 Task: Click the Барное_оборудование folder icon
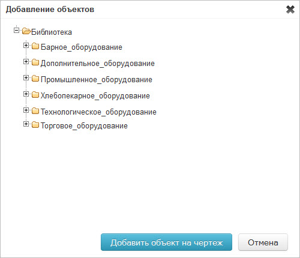tap(35, 46)
